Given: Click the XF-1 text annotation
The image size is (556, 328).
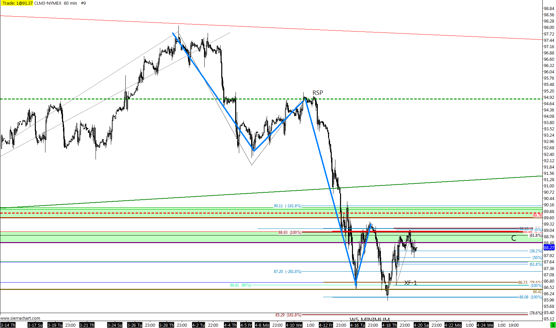Looking at the screenshot, I should click(410, 283).
